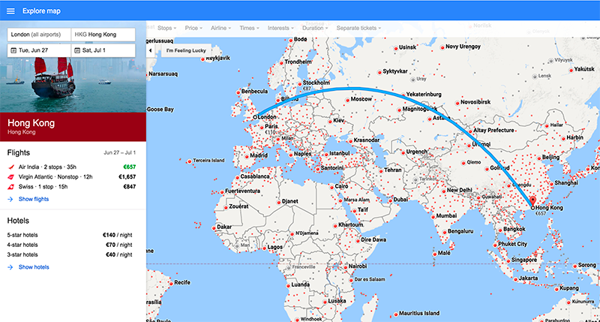Viewport: 600px width, 322px height.
Task: Click the Tehran map label
Action: [393, 170]
